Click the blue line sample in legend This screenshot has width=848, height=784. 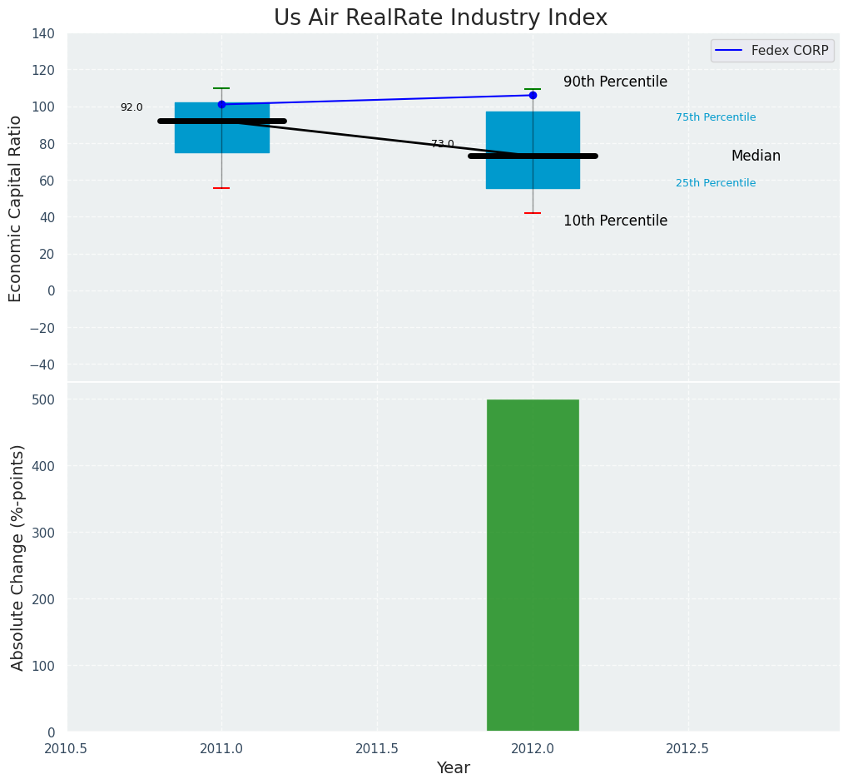[x=730, y=51]
